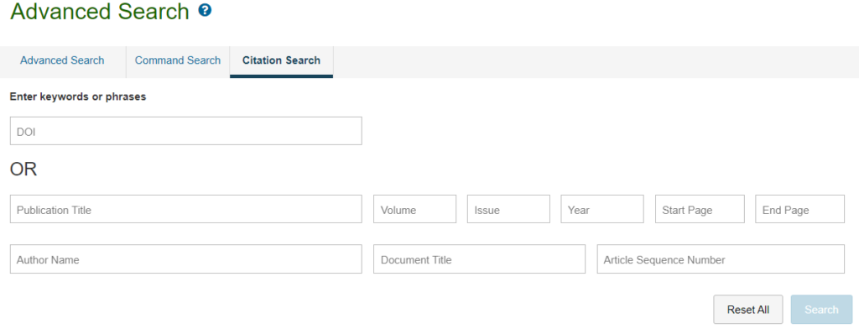Screen dimensions: 859x334
Task: Focus the Article Sequence Number field
Action: 721,258
